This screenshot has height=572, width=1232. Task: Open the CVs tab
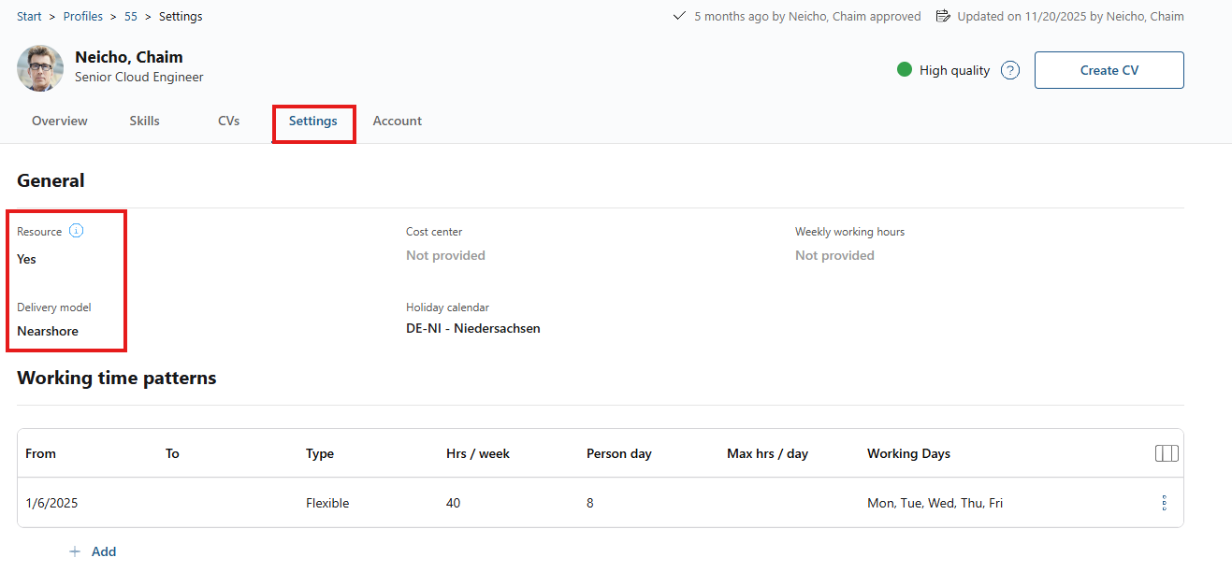228,121
